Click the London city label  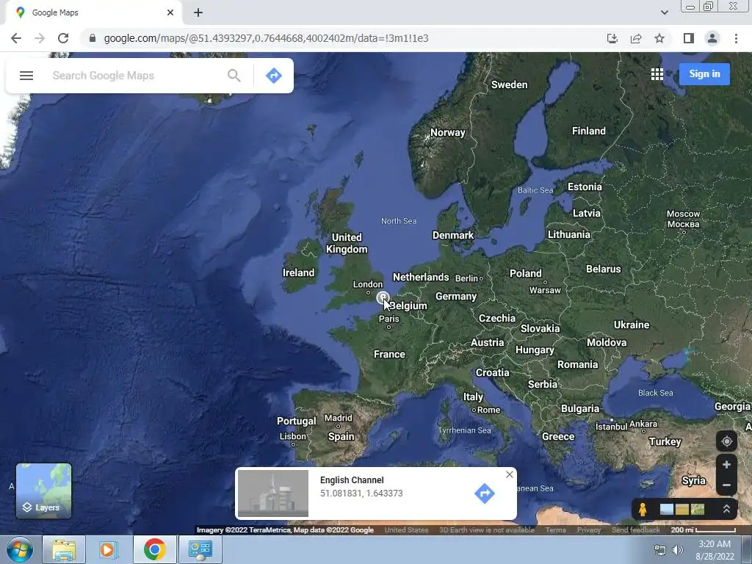click(368, 284)
